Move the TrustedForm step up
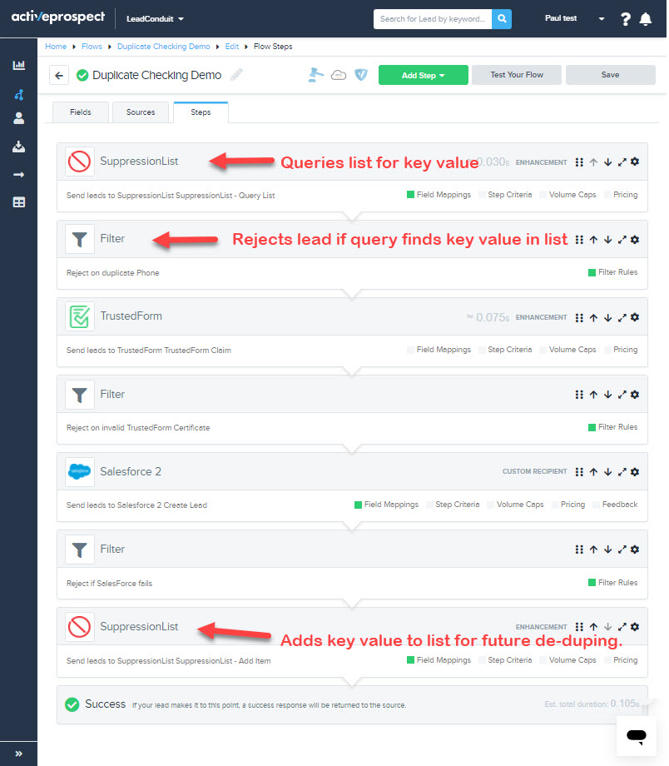 point(593,317)
